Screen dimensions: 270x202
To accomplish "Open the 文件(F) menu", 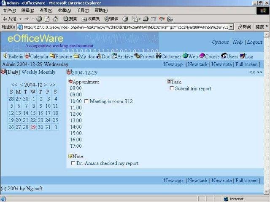I will click(10, 11).
